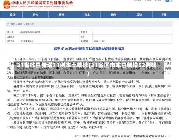
Task: Open the 互动 navigation menu item
Action: (139, 15)
